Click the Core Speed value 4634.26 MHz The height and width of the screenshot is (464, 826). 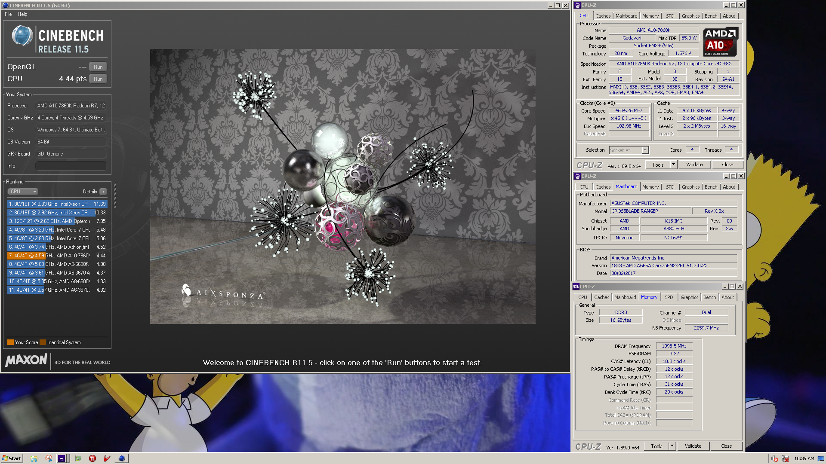tap(629, 110)
